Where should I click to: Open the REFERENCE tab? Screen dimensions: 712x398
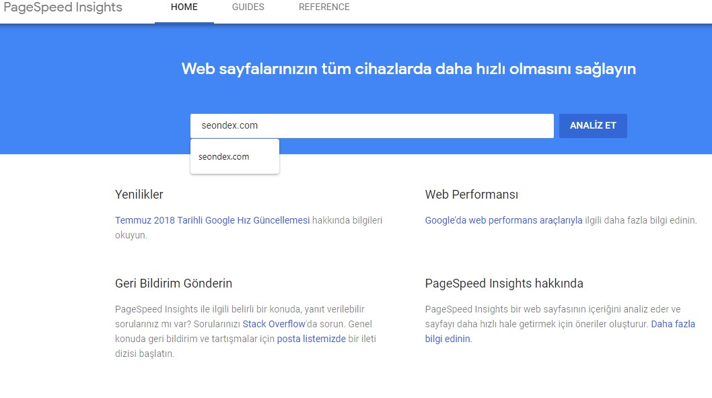pos(324,7)
